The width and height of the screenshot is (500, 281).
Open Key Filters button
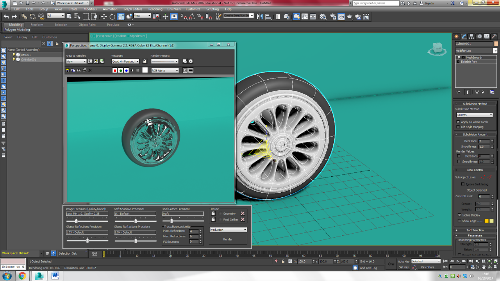pos(429,267)
